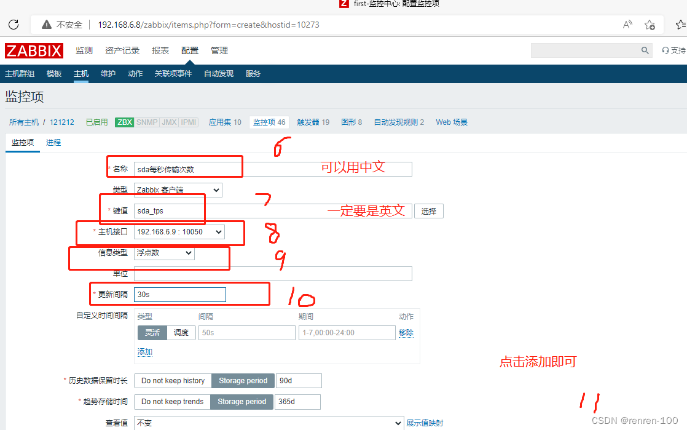The width and height of the screenshot is (687, 430).
Task: Click the 365d trends period field
Action: tap(297, 402)
